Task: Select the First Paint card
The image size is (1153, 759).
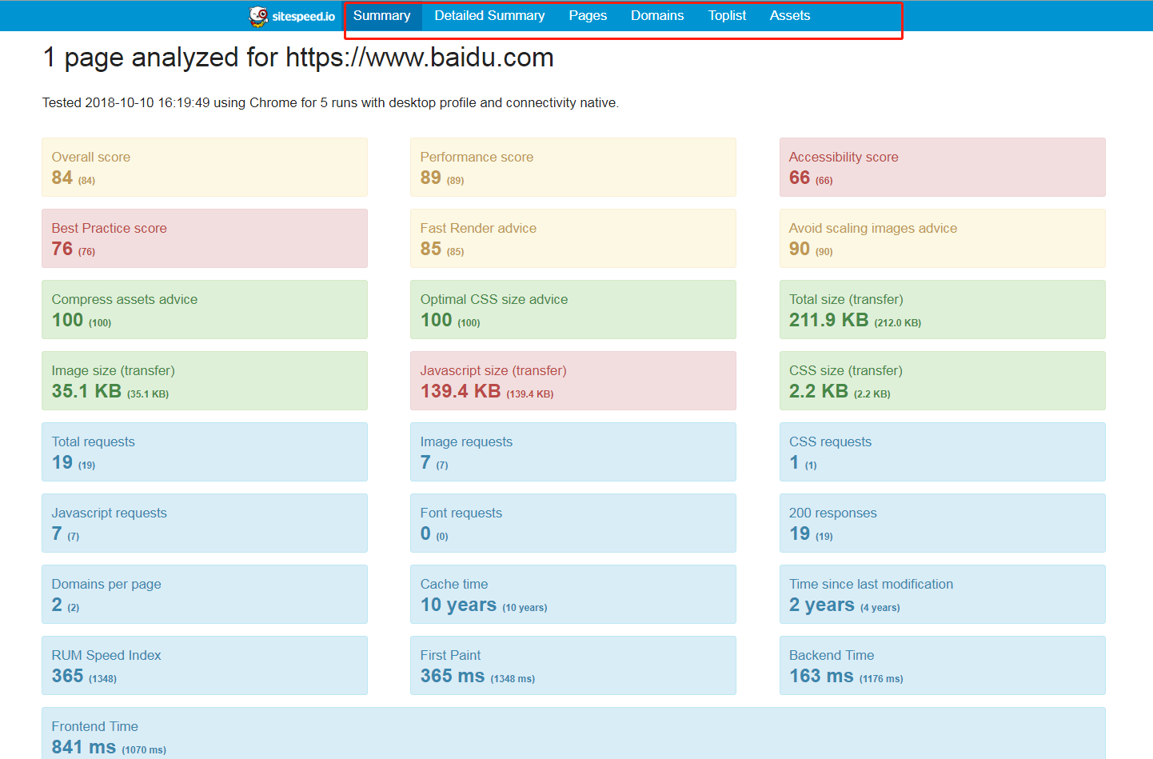Action: tap(573, 665)
